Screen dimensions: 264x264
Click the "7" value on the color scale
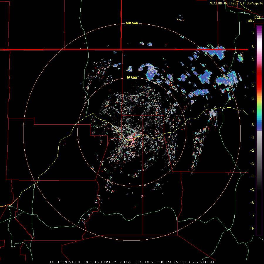coord(253,33)
